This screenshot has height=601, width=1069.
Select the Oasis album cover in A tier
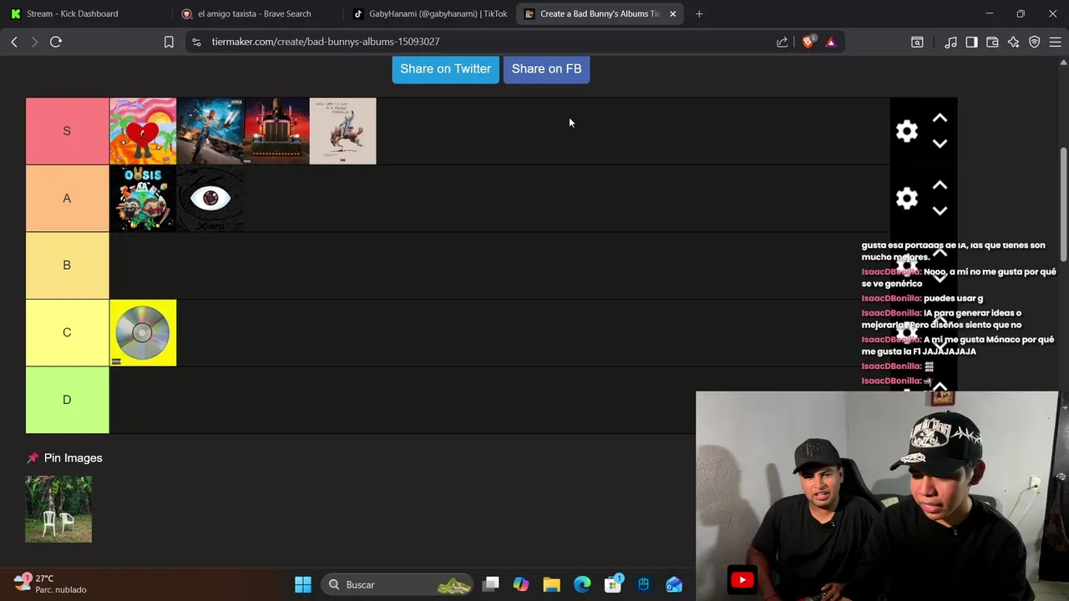click(x=143, y=198)
